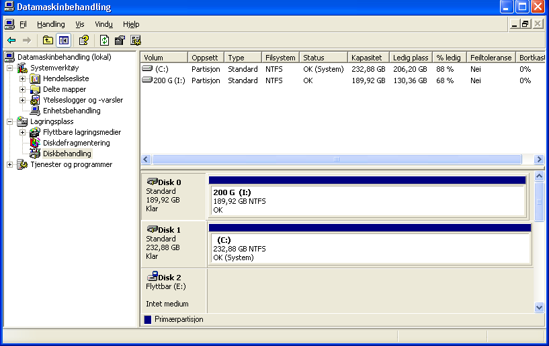Expand the Tjenester og programmer node
The width and height of the screenshot is (549, 346).
[x=9, y=164]
